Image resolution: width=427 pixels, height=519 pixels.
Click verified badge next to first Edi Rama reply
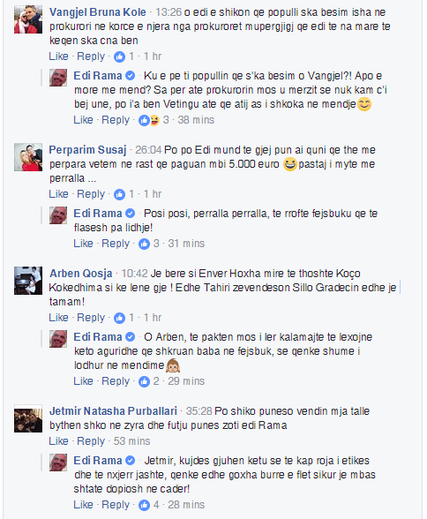coord(131,76)
